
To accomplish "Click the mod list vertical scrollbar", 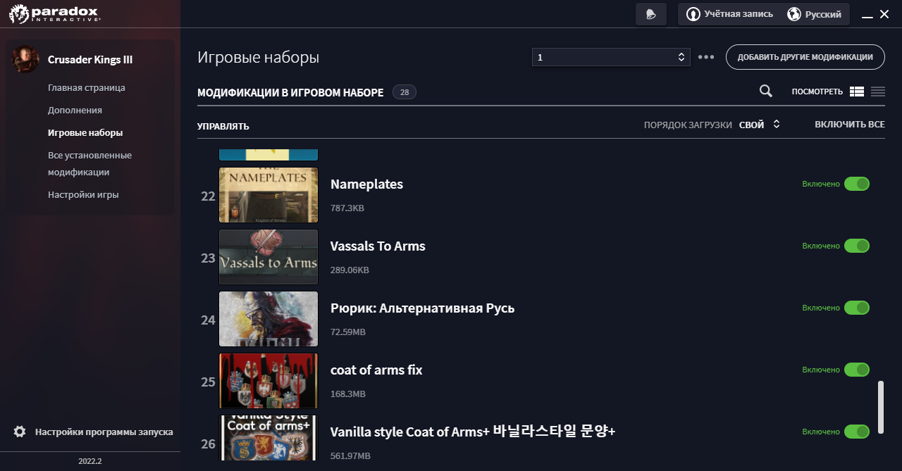I will (880, 408).
